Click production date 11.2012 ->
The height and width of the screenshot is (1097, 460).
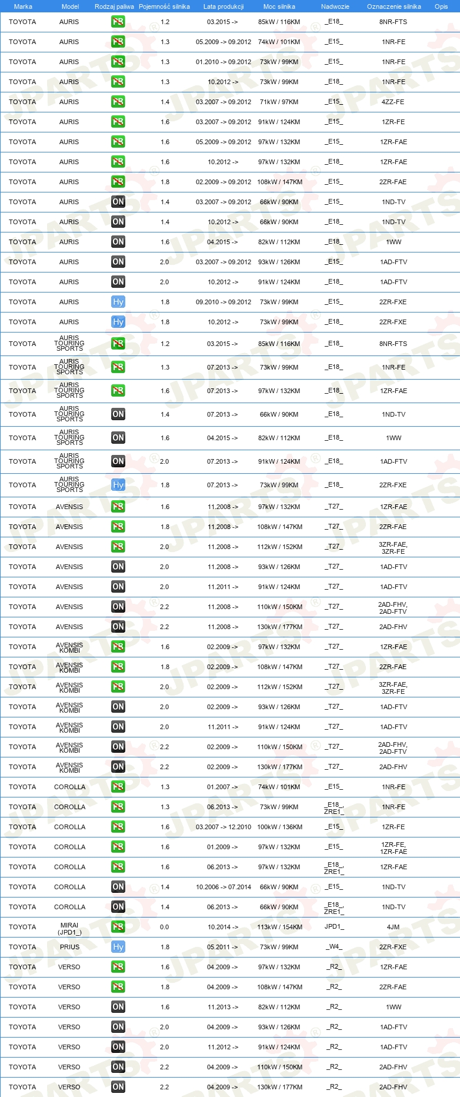pyautogui.click(x=223, y=1047)
